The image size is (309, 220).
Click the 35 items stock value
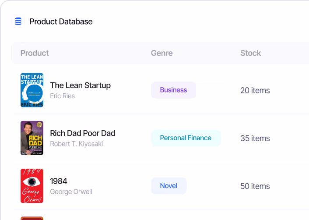pos(255,138)
